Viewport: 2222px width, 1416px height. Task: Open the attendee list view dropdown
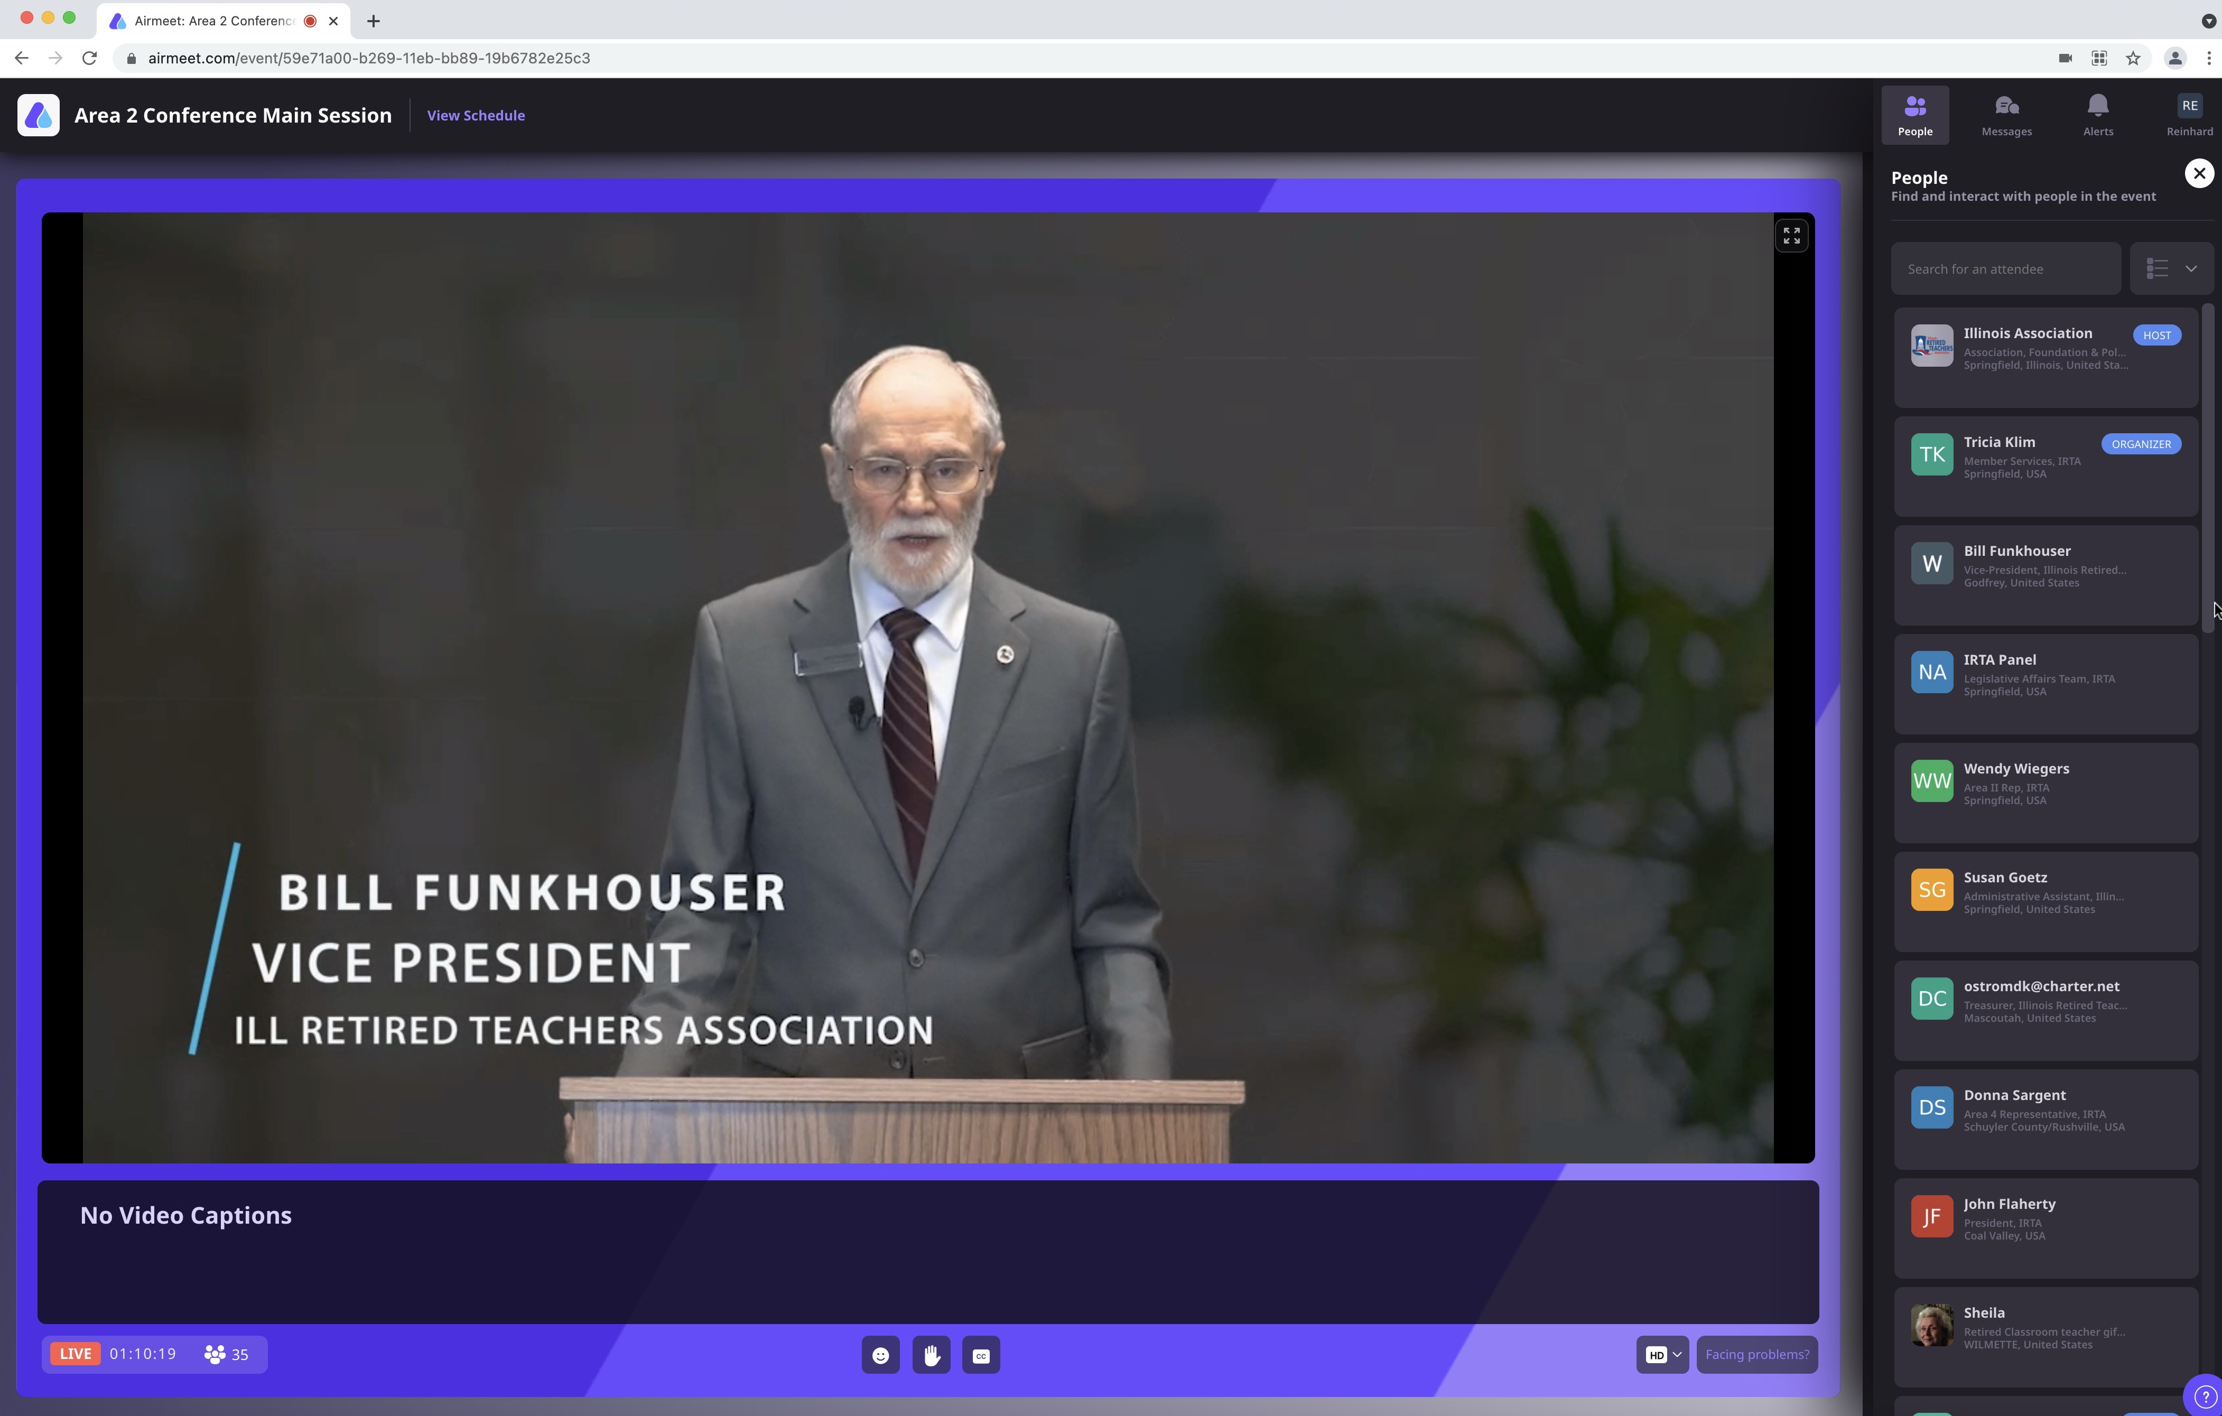click(2171, 269)
